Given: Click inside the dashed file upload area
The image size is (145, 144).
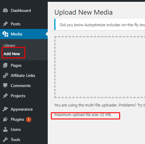Looking at the screenshot, I should (100, 67).
